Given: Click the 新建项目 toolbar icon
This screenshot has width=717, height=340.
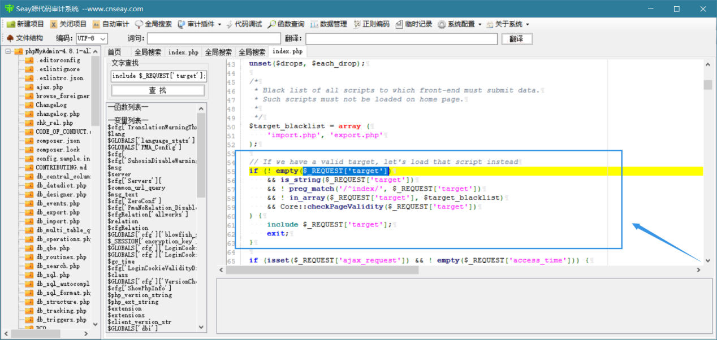Looking at the screenshot, I should pyautogui.click(x=25, y=24).
